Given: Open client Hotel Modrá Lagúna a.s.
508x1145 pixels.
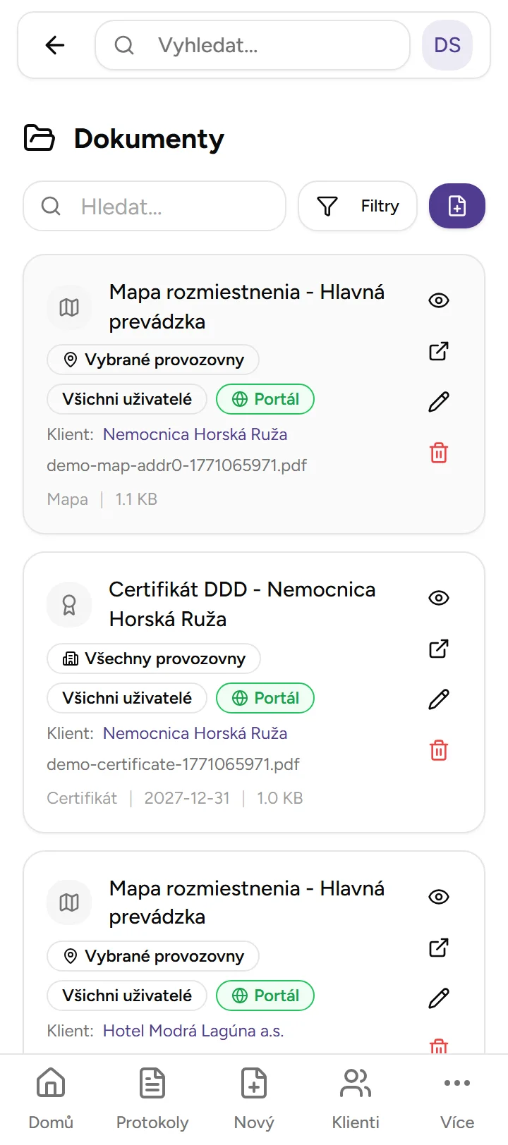Looking at the screenshot, I should 192,1031.
